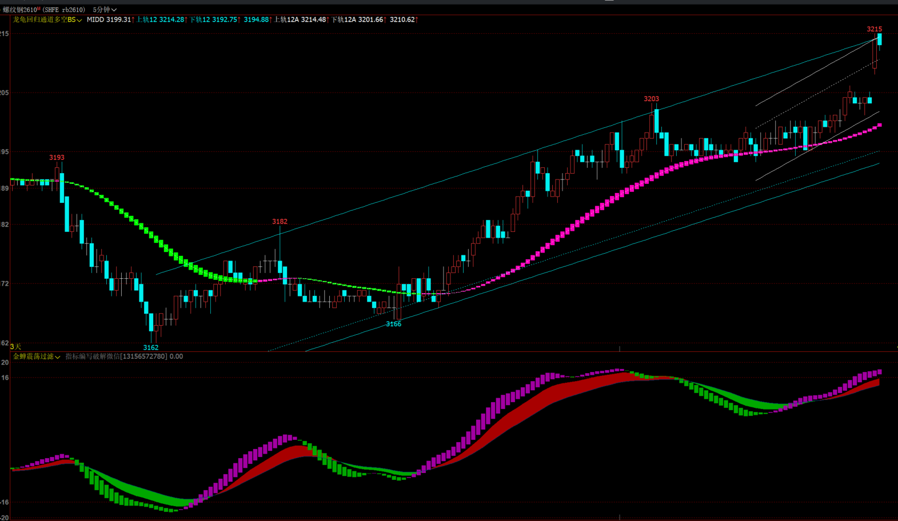Click the red M marker beside 螺纹钢2610

[39, 9]
